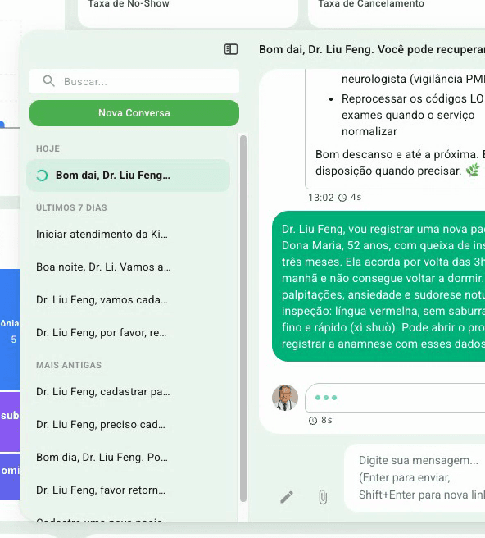Click the conversation list scrollbar

[x=243, y=319]
